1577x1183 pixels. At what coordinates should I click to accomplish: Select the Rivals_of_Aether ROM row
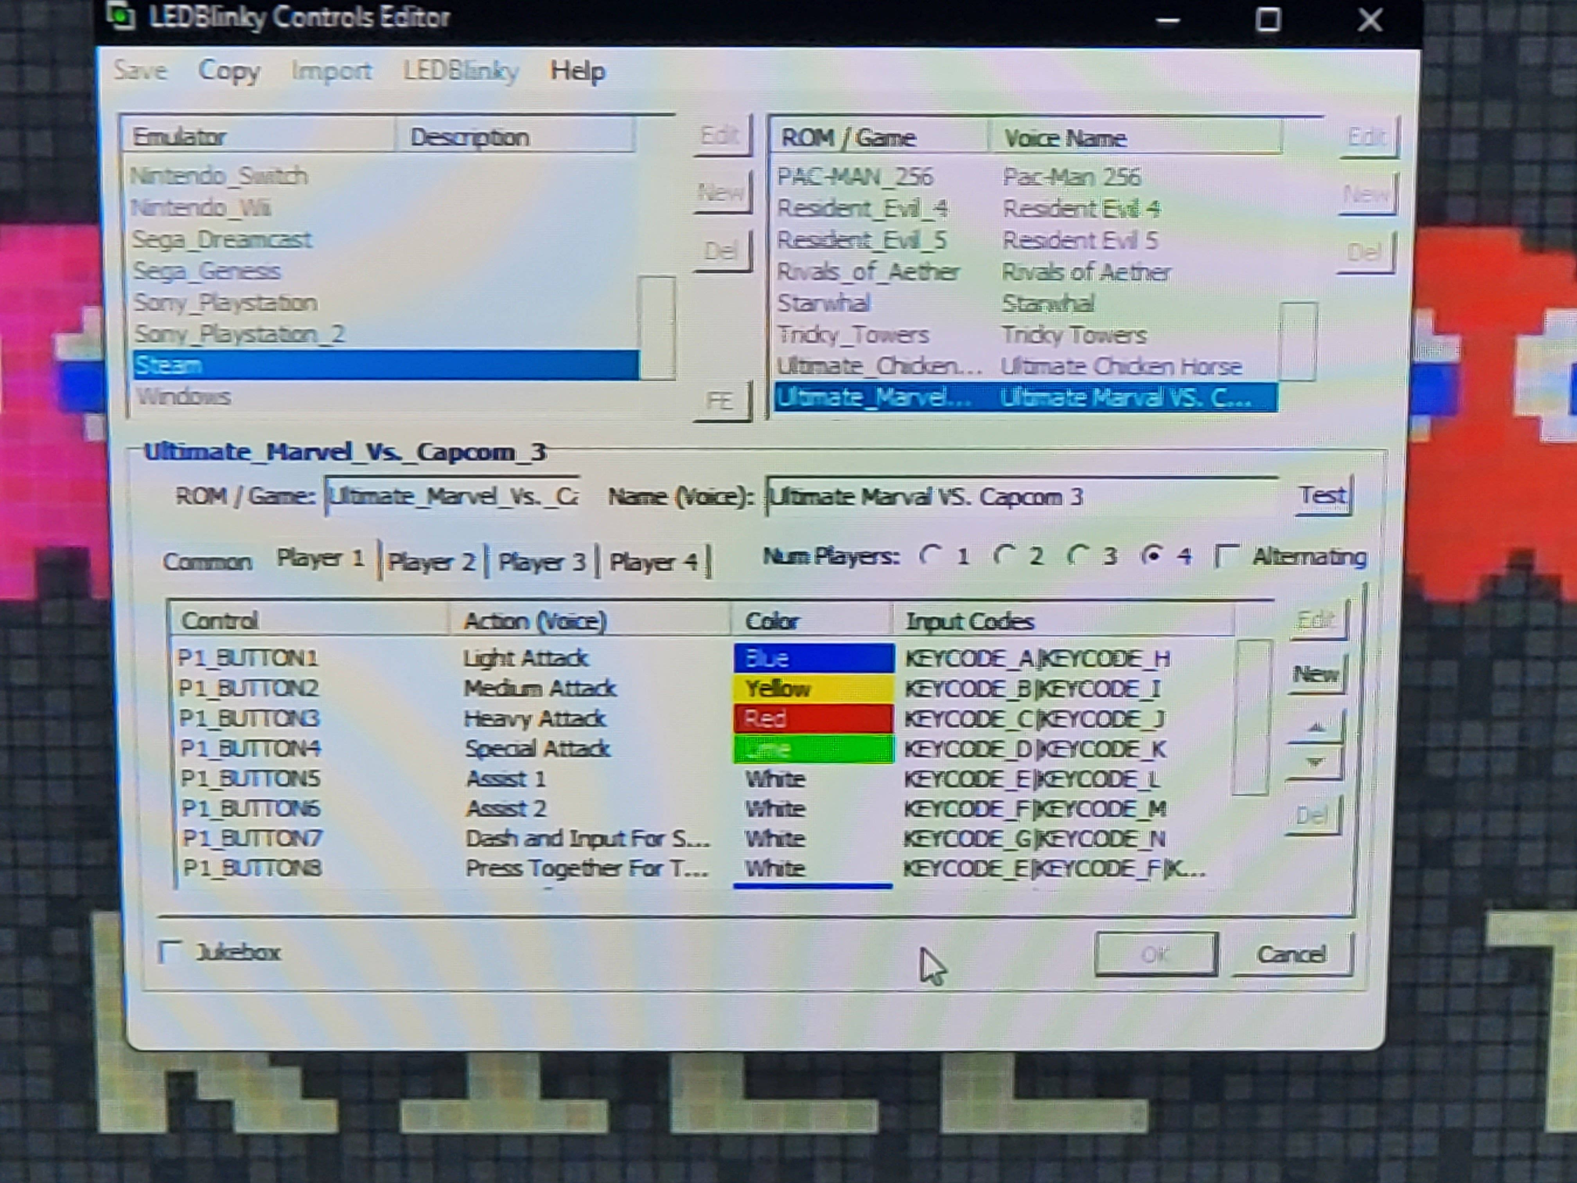[x=1027, y=271]
